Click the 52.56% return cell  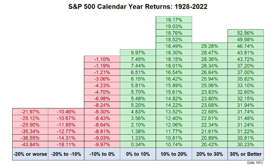(246, 33)
